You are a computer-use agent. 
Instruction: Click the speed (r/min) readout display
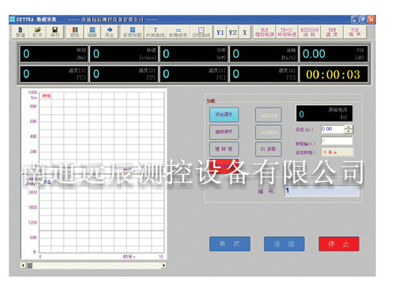(x=124, y=54)
